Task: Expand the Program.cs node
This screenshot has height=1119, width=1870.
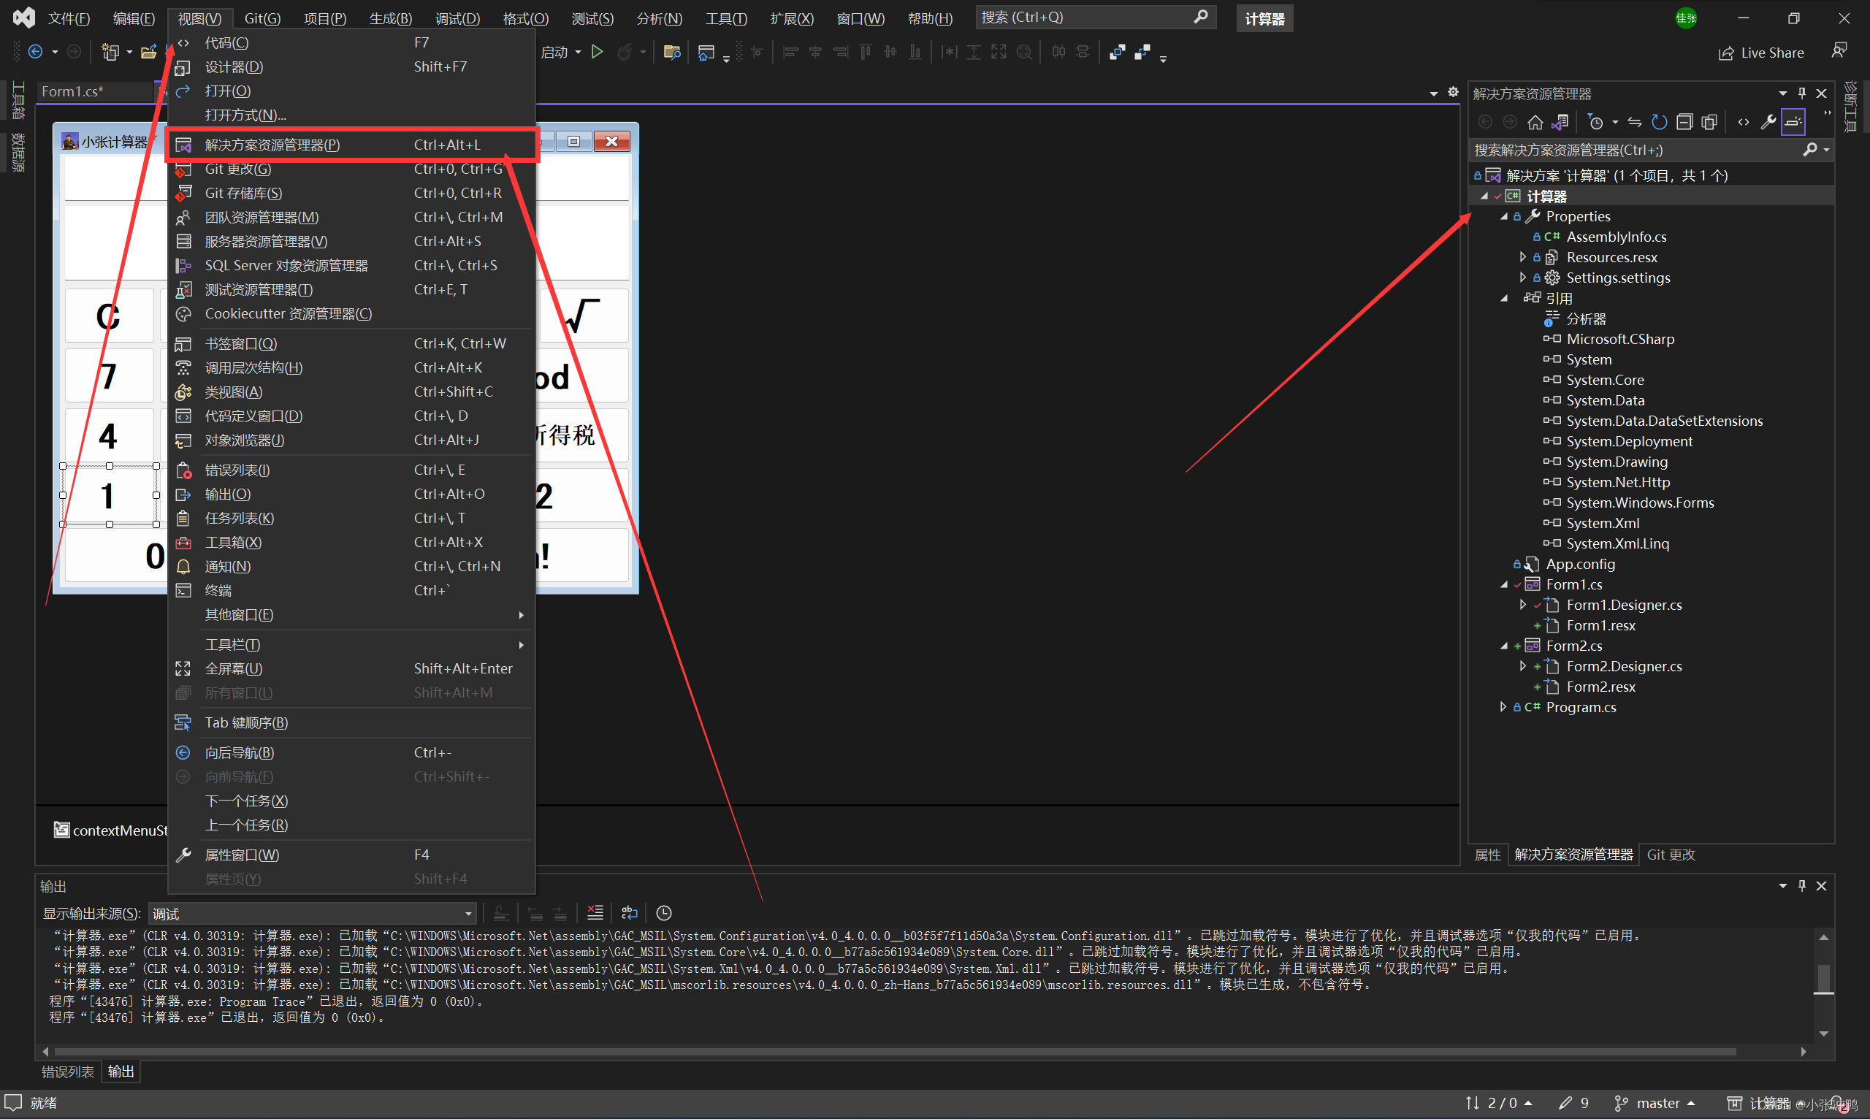Action: (1503, 707)
